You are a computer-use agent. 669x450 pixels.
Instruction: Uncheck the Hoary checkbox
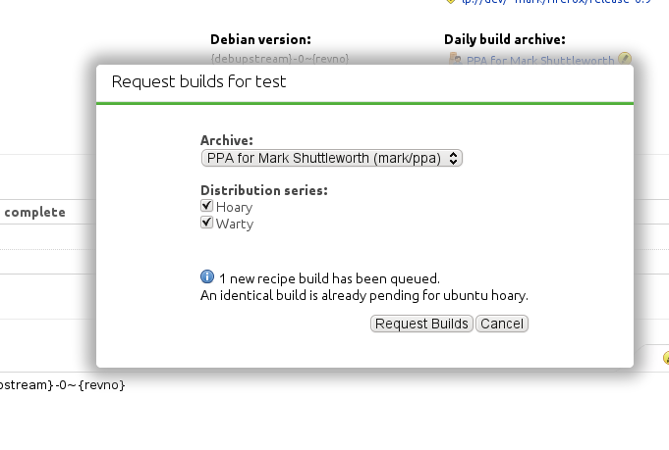click(x=207, y=207)
